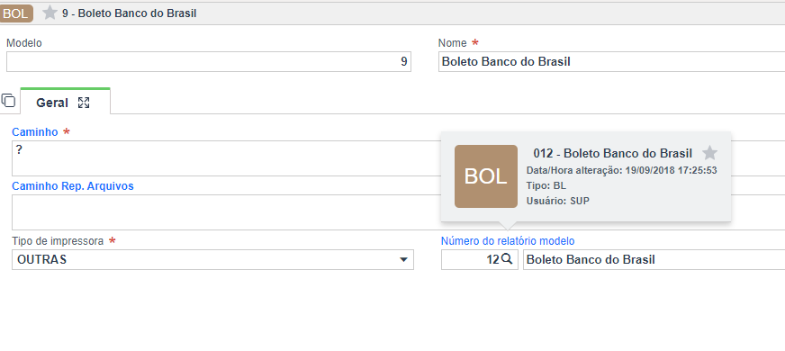
Task: Click the report description field beside number 12
Action: [654, 260]
